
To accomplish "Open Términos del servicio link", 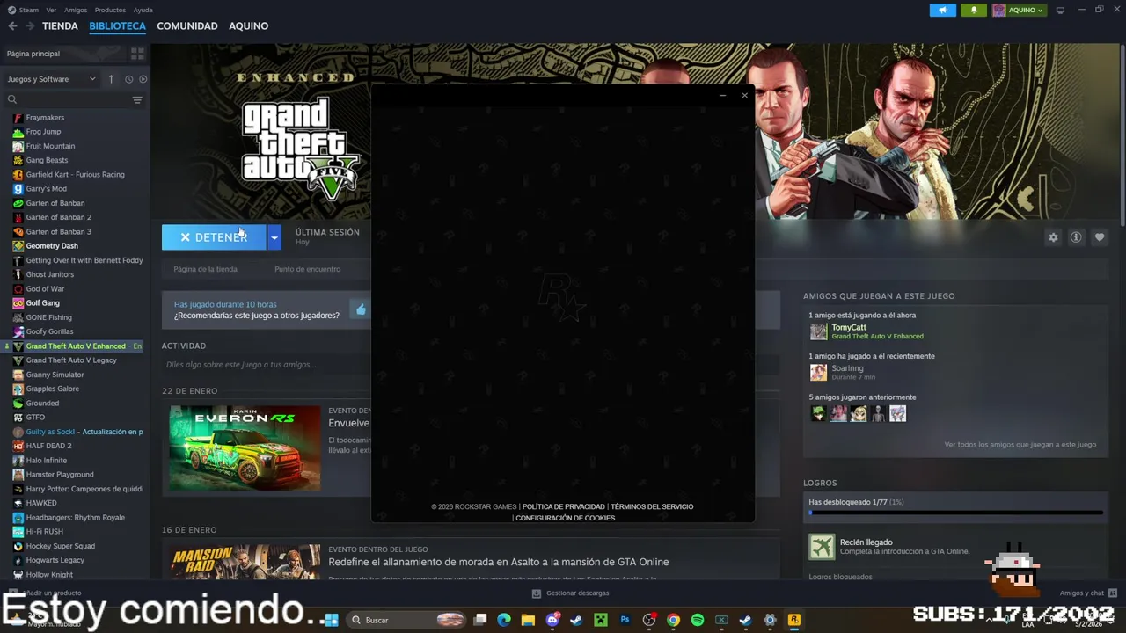I will [652, 506].
